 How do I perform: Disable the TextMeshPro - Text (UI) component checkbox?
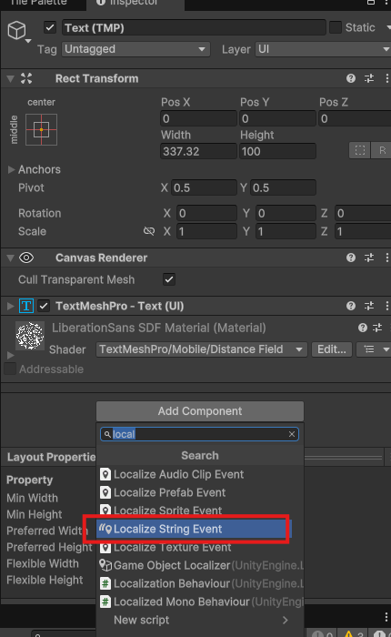click(x=44, y=306)
